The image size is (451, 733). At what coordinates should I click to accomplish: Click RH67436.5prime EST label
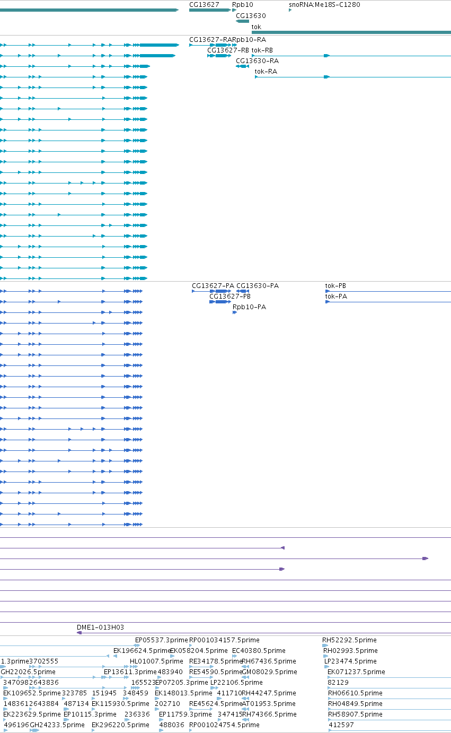pyautogui.click(x=269, y=661)
